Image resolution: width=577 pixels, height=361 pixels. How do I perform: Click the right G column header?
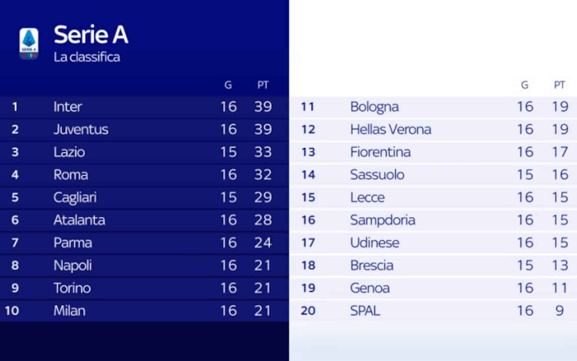coord(524,85)
